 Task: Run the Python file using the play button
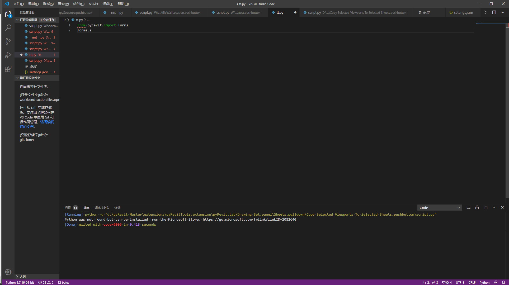pos(485,12)
